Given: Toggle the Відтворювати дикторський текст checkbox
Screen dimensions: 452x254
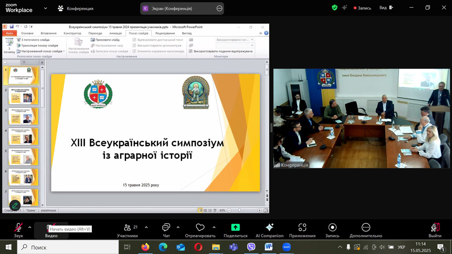Looking at the screenshot, I should (x=134, y=40).
